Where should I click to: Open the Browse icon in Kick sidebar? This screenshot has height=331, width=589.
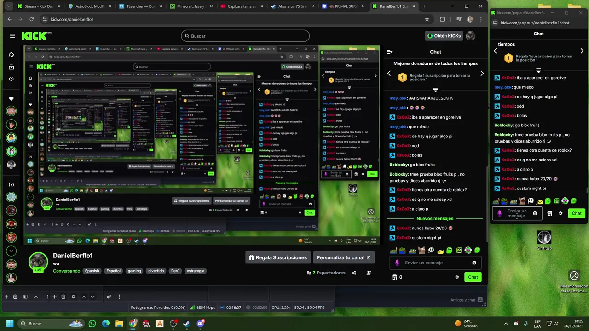click(12, 67)
